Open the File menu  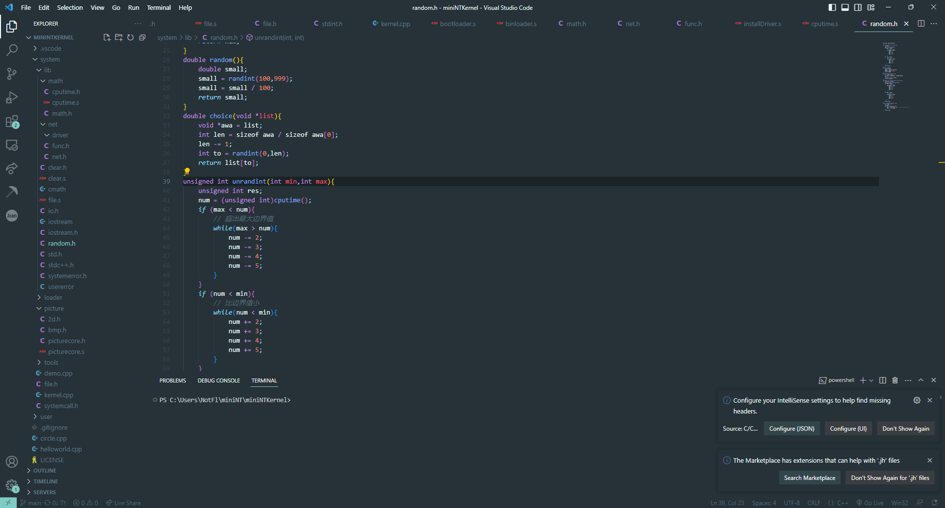tap(26, 7)
